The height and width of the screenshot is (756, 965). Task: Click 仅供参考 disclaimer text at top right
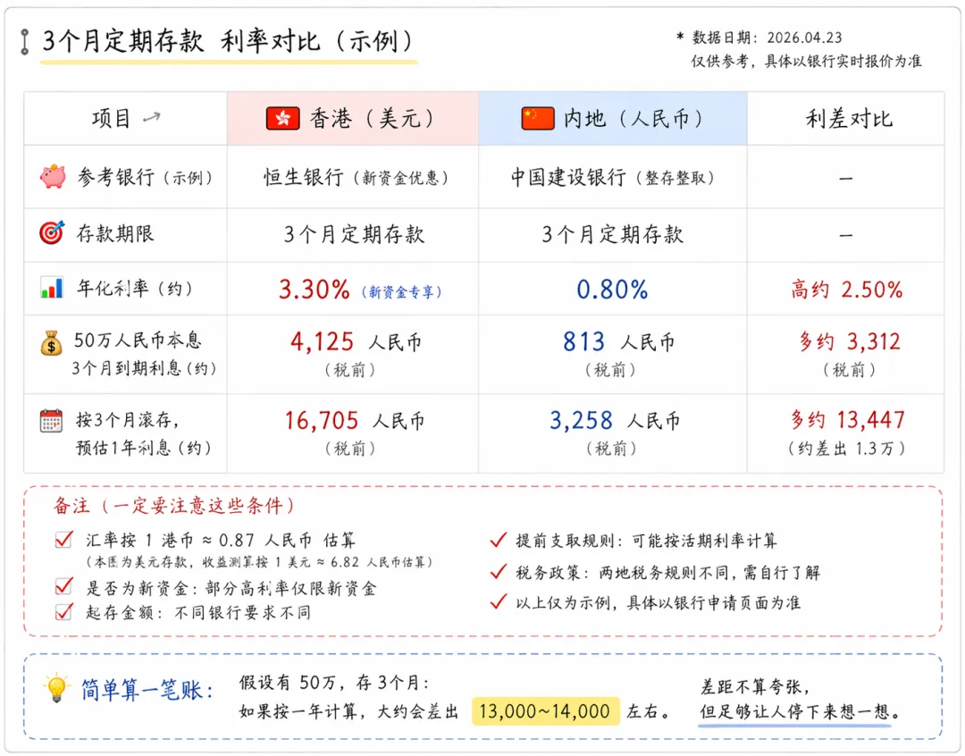point(806,61)
